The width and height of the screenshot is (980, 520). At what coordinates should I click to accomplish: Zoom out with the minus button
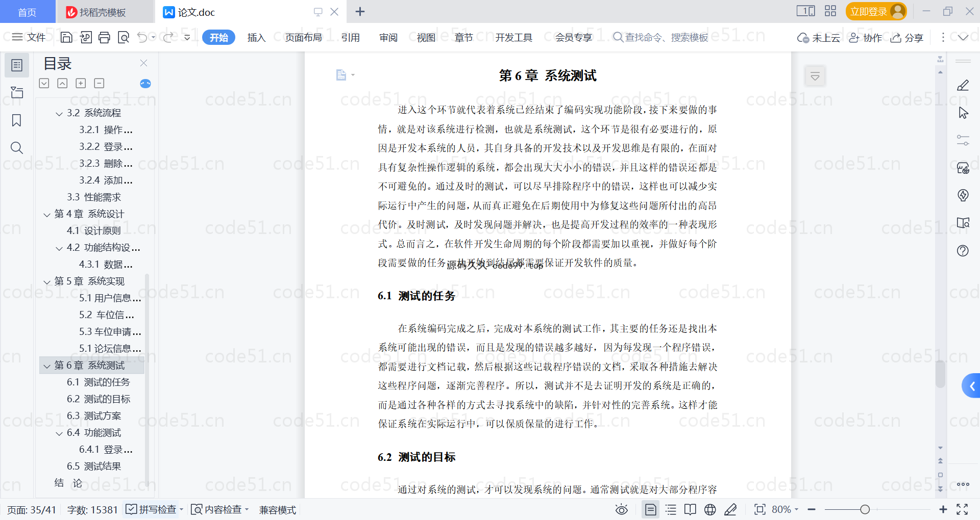(x=812, y=509)
